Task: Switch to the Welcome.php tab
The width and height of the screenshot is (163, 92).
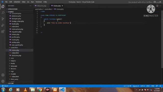Action: (42, 6)
